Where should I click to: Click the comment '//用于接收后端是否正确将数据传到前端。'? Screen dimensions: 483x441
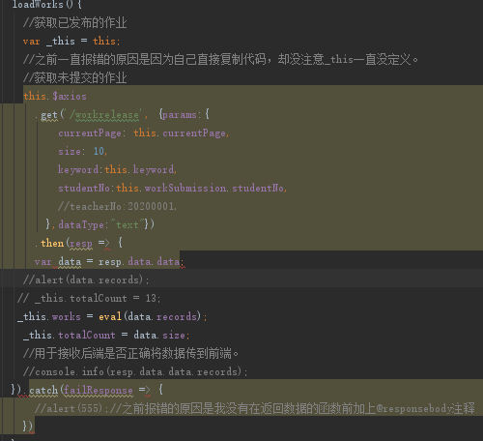pos(130,353)
